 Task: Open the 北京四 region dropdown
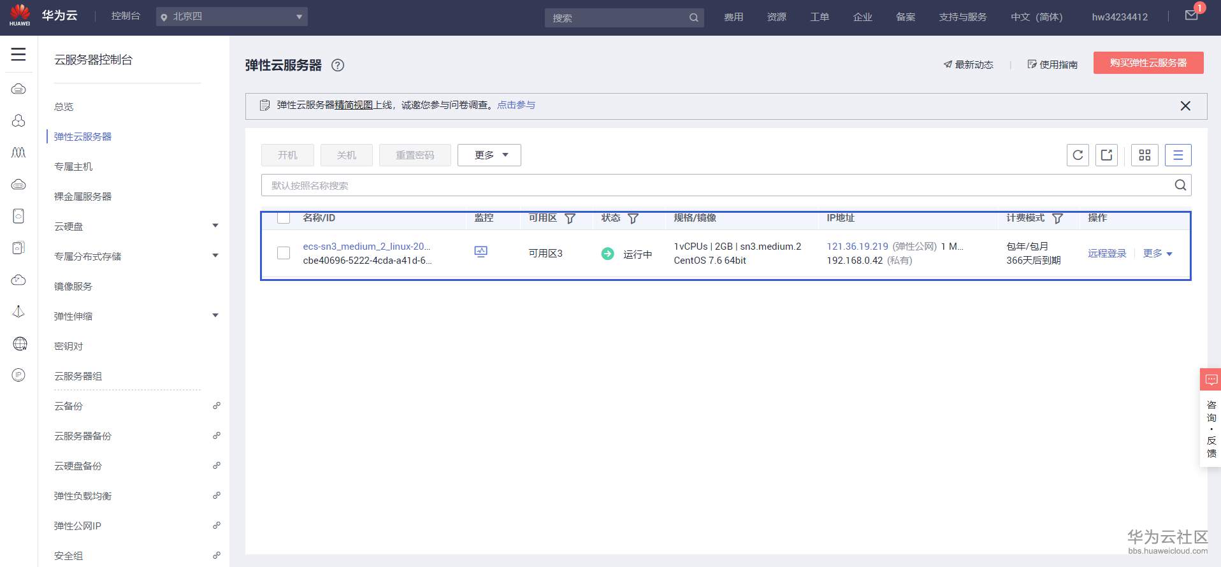[232, 17]
